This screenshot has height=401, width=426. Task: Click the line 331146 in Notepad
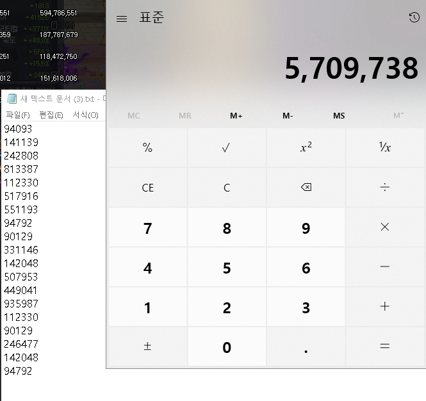click(21, 250)
